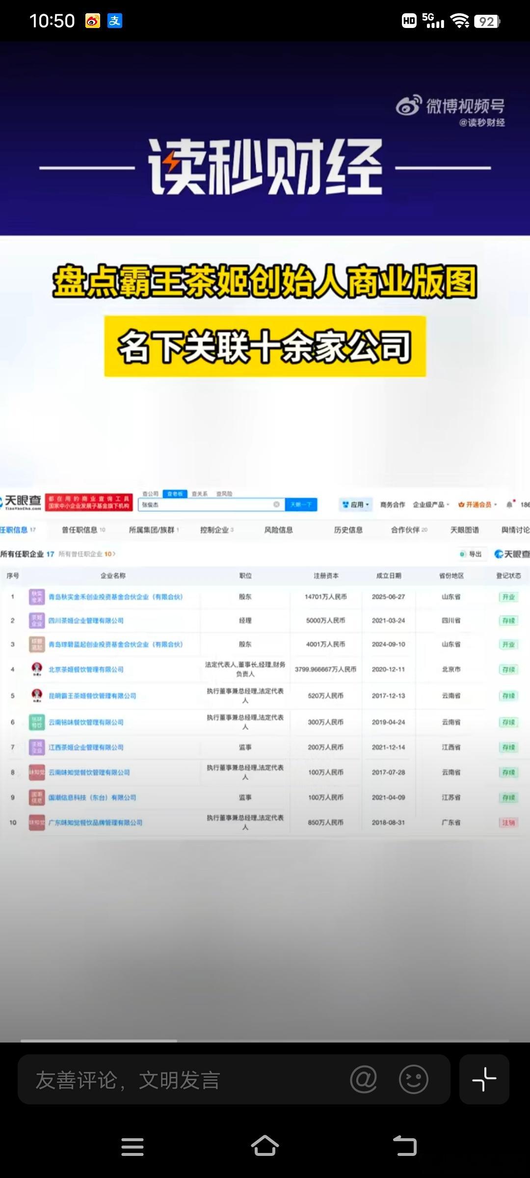Viewport: 530px width, 1178px height.
Task: Expand the 企业级产品 dropdown menu
Action: click(431, 504)
